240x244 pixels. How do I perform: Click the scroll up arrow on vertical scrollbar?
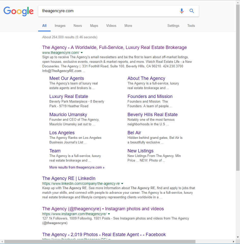click(238, 2)
